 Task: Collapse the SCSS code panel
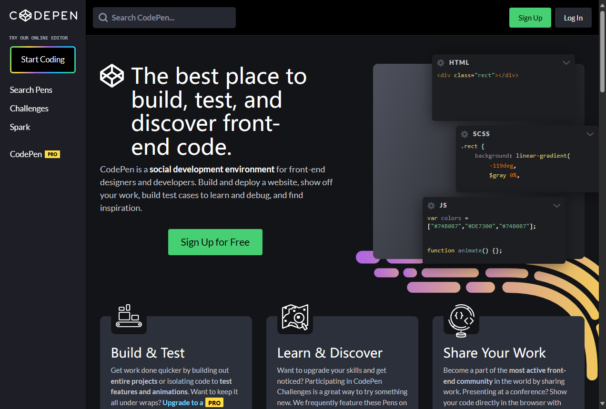pos(590,134)
